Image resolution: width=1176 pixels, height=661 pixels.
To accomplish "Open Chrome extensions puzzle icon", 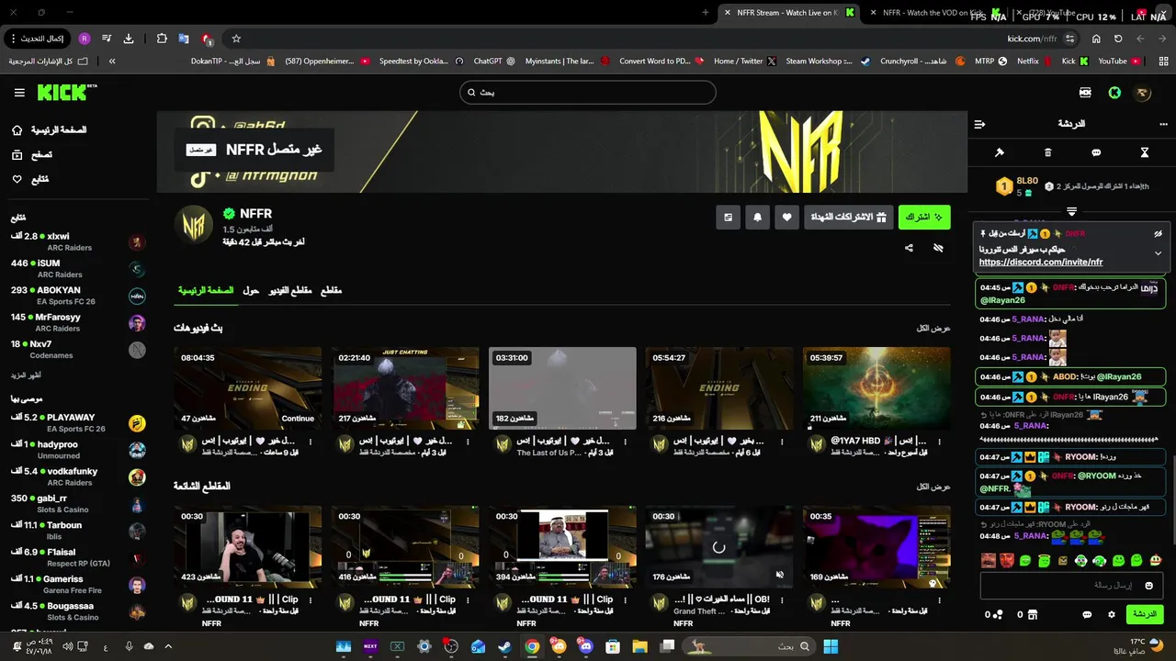I will (x=162, y=39).
